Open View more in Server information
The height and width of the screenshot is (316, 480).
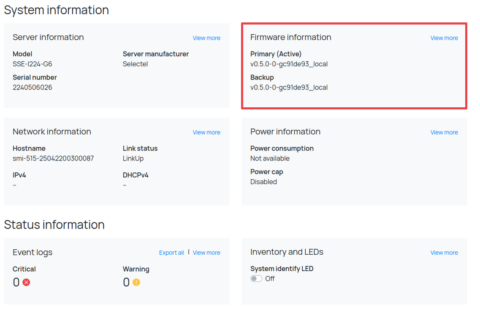206,38
